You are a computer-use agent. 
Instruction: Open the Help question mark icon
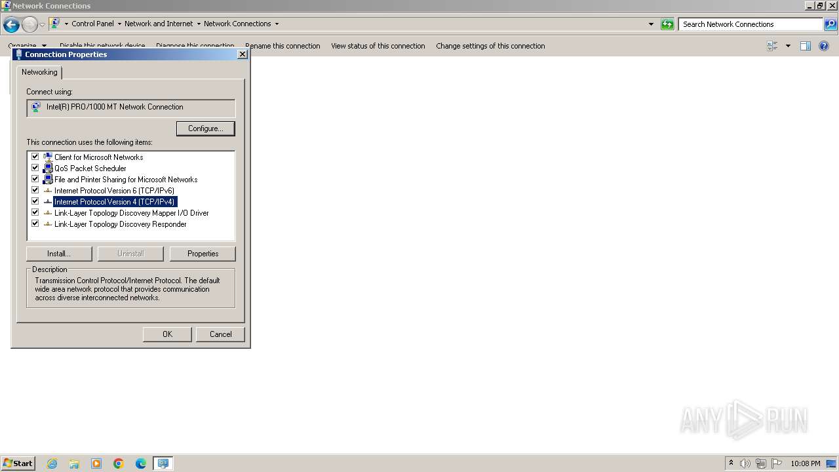click(824, 46)
